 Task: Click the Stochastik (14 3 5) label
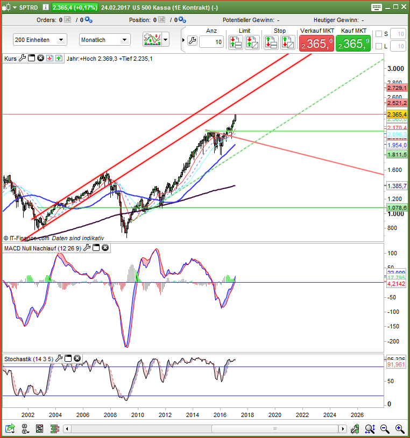pyautogui.click(x=29, y=359)
